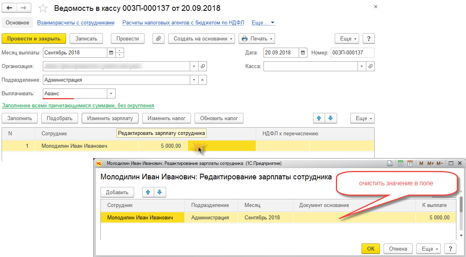Move row up with blue arrow in main table
Image resolution: width=466 pixels, height=257 pixels.
(x=319, y=118)
